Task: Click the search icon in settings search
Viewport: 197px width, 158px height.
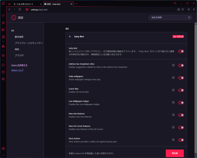Action: tap(189, 17)
